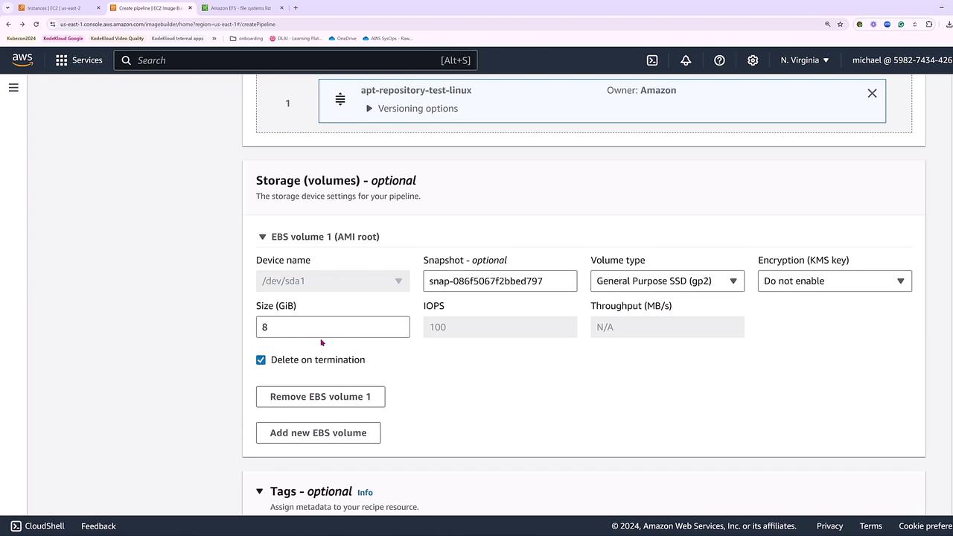953x536 pixels.
Task: Grab the reorder handle for apt-repository-test-linux
Action: [340, 100]
